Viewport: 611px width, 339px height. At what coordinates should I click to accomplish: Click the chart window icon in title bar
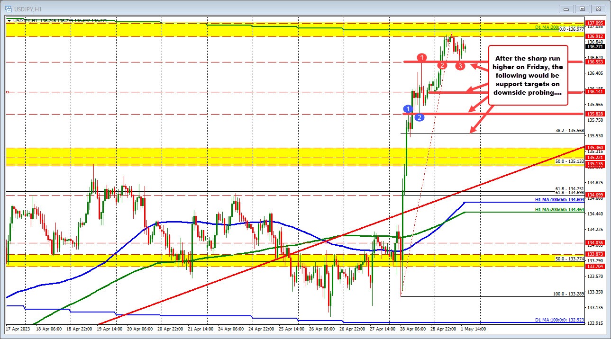point(9,8)
